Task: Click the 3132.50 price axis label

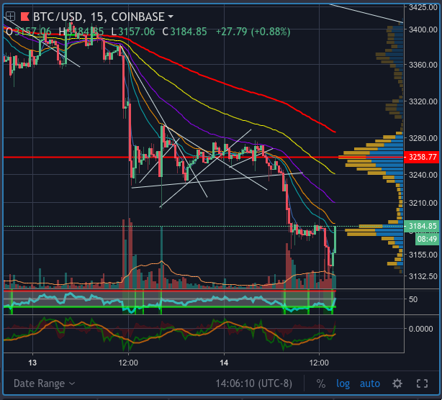Action: [423, 276]
